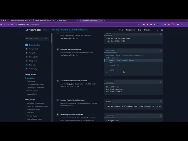View site information icon in address bar
Viewport: 188px width, 141px height.
pyautogui.click(x=16, y=24)
